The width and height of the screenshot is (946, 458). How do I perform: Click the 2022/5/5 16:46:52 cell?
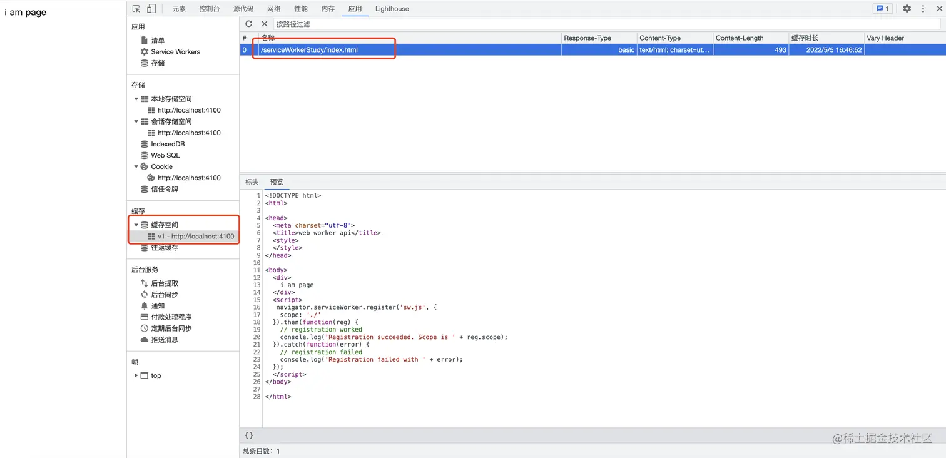pyautogui.click(x=826, y=50)
